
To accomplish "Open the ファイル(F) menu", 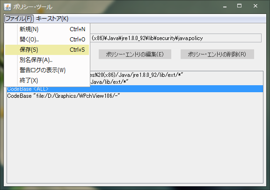I will coord(19,19).
